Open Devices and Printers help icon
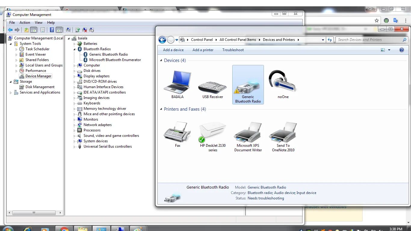This screenshot has width=411, height=231. coord(402,50)
